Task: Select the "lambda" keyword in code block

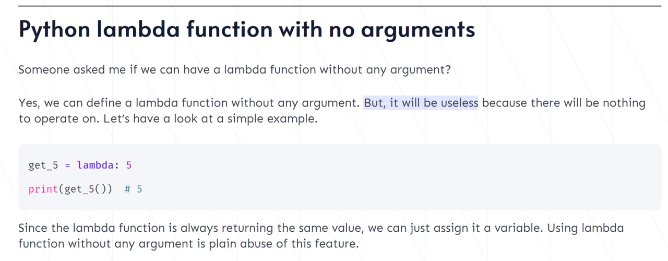Action: click(96, 165)
